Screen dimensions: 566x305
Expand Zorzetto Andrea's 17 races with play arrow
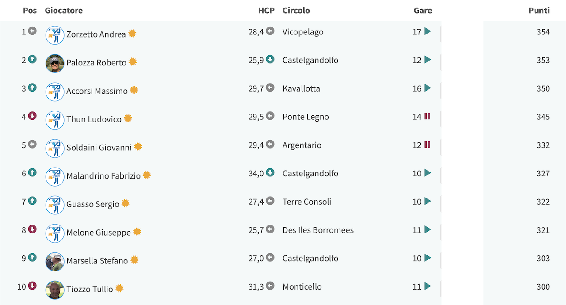(x=428, y=31)
